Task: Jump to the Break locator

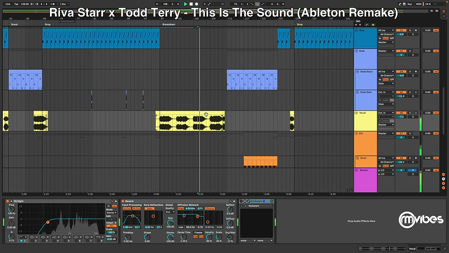Action: [14, 24]
